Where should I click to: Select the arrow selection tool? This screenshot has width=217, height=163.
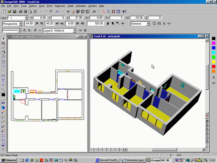point(3,38)
